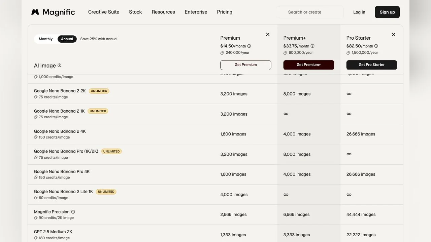Click the AI image section heading

tap(45, 66)
